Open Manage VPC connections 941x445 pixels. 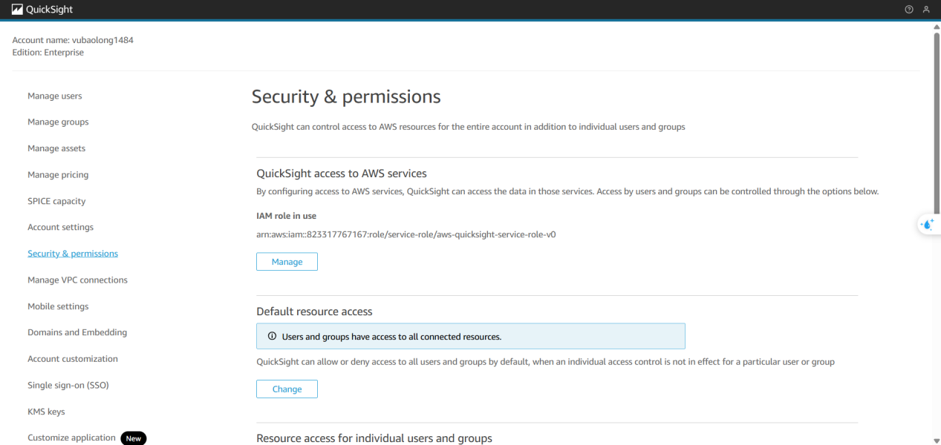click(x=77, y=280)
